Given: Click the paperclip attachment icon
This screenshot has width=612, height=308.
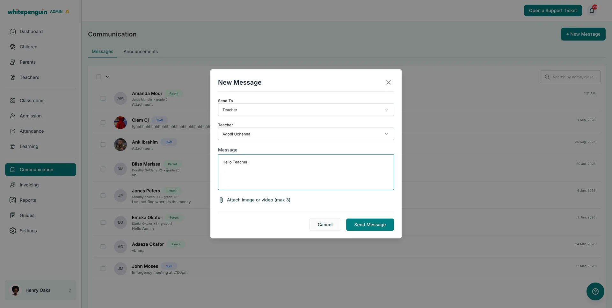Looking at the screenshot, I should (221, 200).
